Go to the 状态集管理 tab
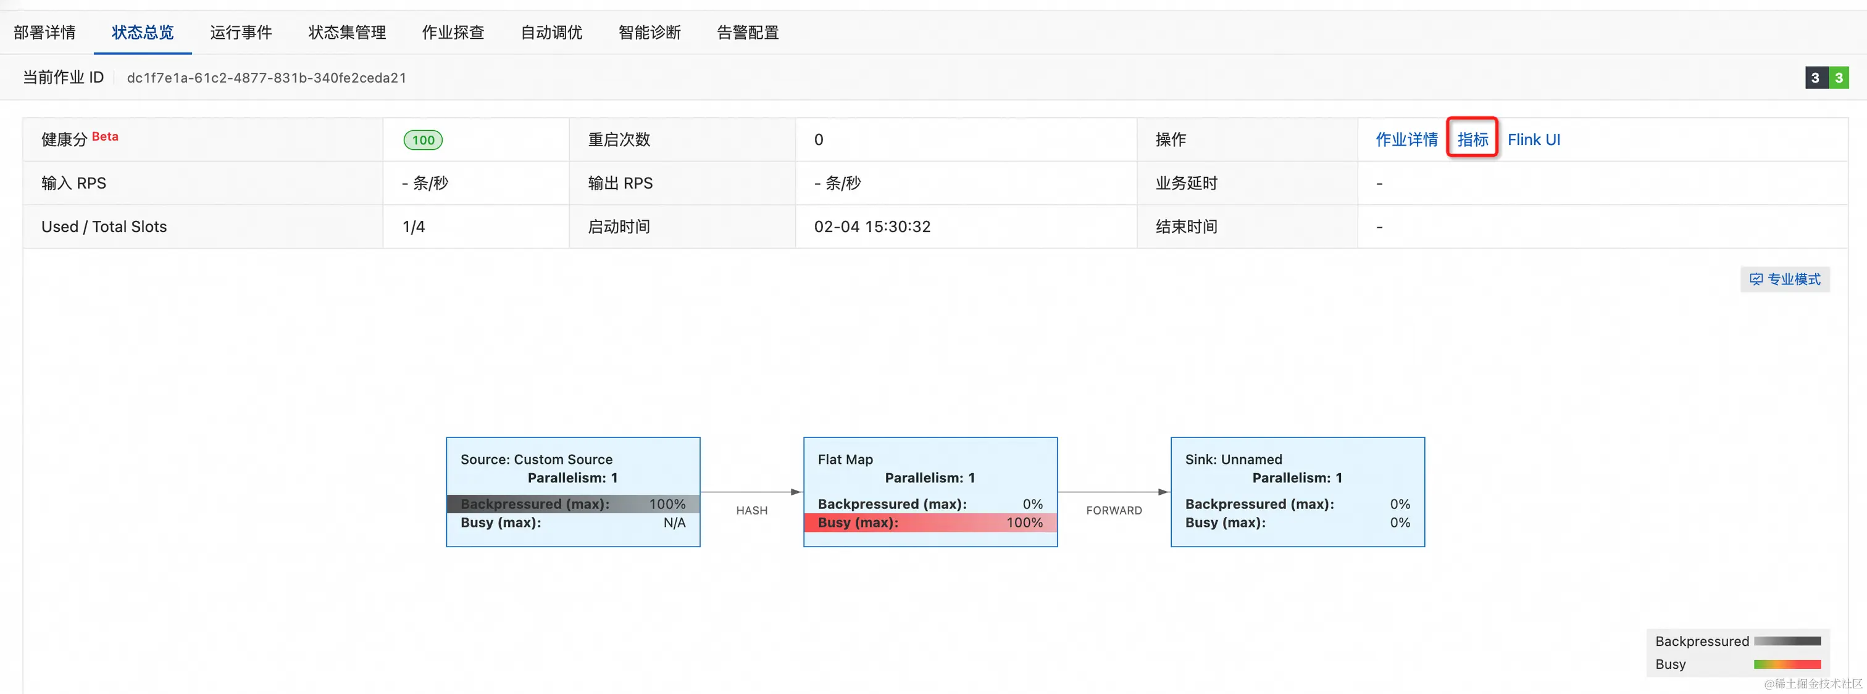 pyautogui.click(x=346, y=33)
